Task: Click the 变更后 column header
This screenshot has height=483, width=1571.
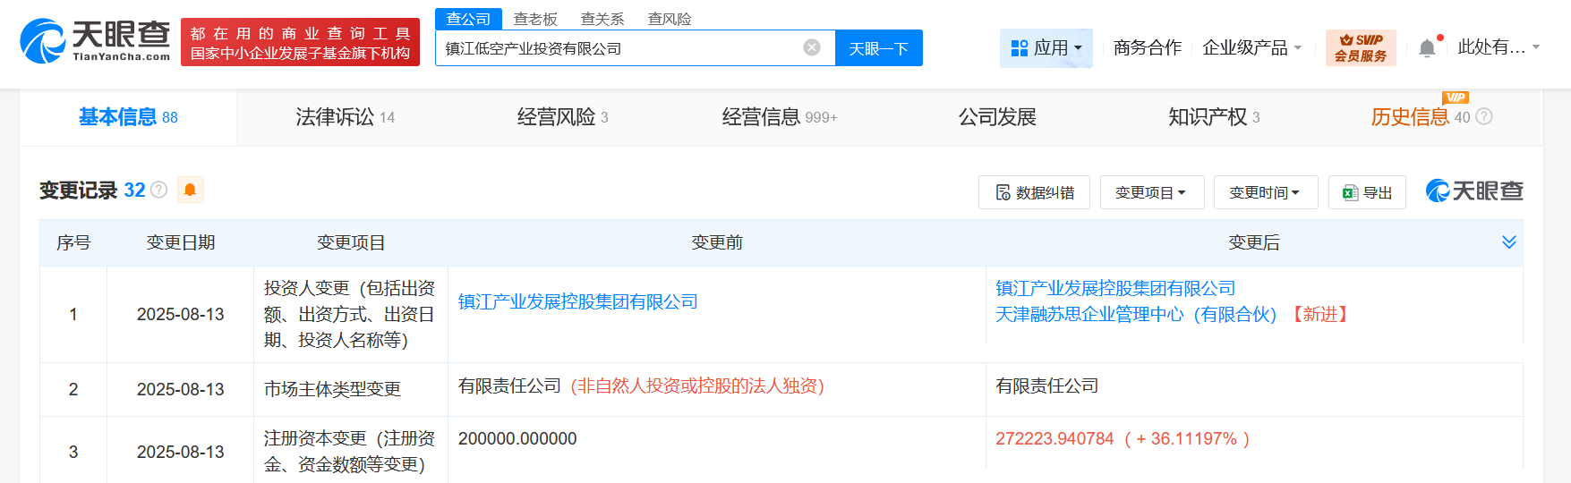Action: (1254, 242)
